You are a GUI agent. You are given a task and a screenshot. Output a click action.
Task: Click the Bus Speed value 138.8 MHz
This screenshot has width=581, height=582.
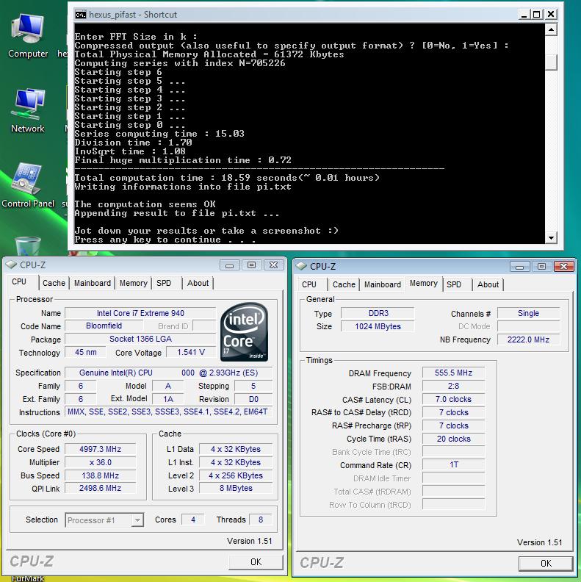[100, 475]
